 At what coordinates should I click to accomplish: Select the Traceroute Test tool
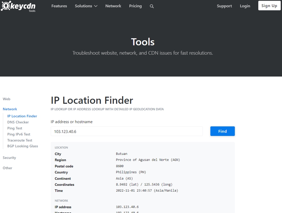pos(20,140)
